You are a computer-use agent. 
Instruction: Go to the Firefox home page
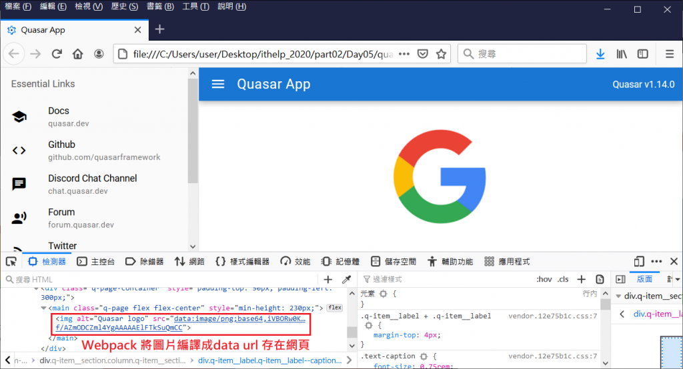(77, 54)
